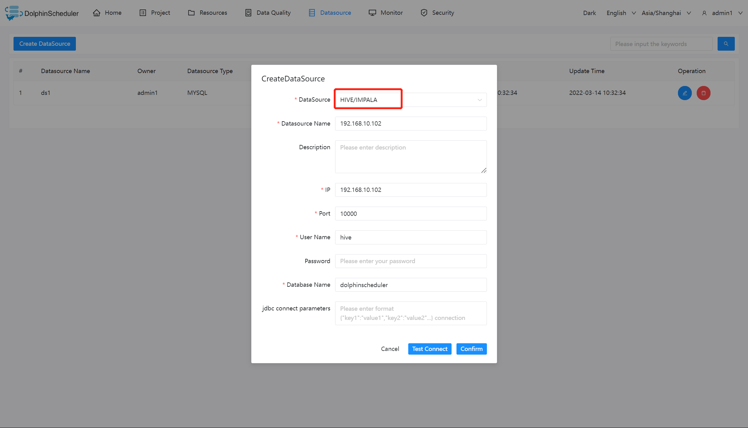The image size is (748, 428).
Task: Click the red delete trash icon for ds1
Action: tap(703, 93)
